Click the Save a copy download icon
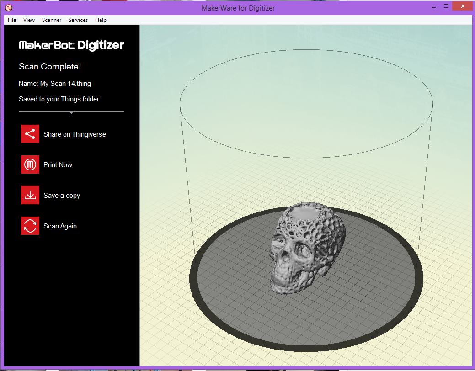This screenshot has height=371, width=475. pos(30,195)
